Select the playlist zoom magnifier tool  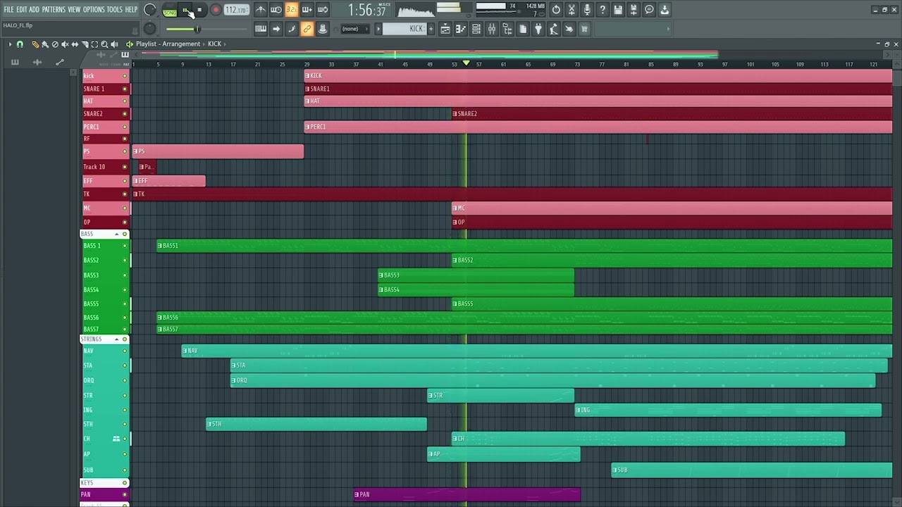(x=104, y=44)
